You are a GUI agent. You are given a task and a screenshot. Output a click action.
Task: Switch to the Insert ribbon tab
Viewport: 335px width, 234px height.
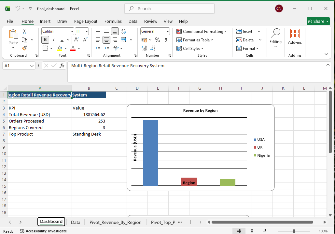[45, 22]
